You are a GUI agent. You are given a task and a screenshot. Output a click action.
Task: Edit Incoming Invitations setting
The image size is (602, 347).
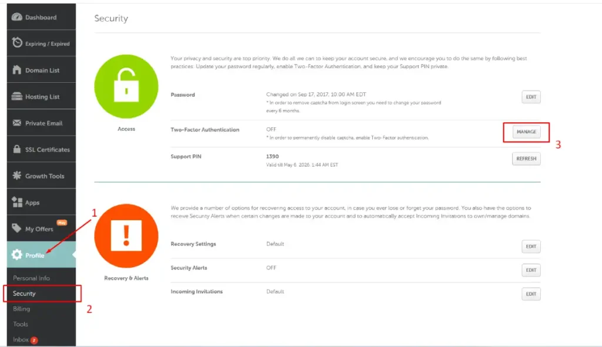click(x=531, y=294)
